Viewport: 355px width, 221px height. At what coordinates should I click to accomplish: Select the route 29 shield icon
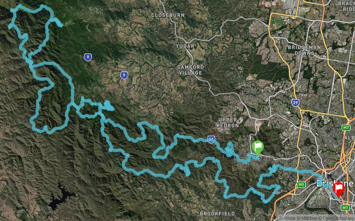tap(295, 103)
